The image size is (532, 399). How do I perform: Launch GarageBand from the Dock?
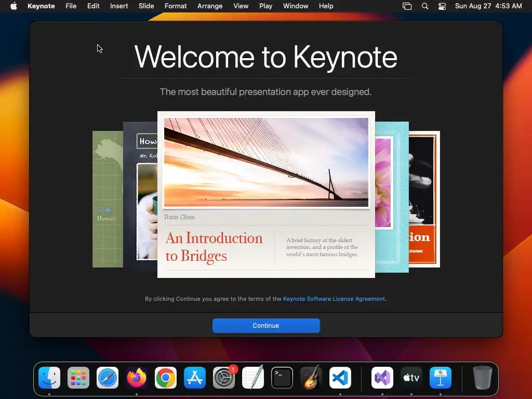(311, 378)
